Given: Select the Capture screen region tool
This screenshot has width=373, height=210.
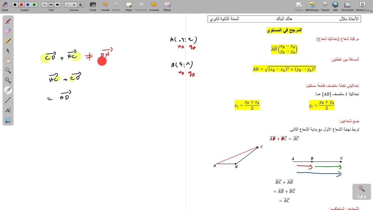Looking at the screenshot, I should (x=8, y=120).
